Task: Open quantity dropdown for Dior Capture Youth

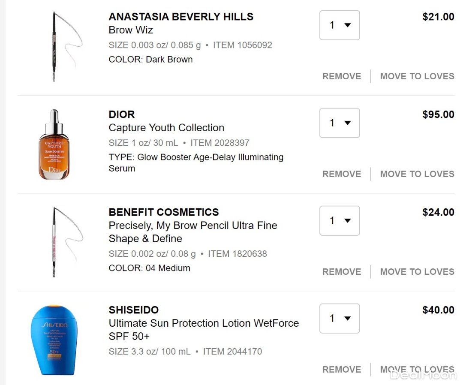Action: (x=340, y=123)
